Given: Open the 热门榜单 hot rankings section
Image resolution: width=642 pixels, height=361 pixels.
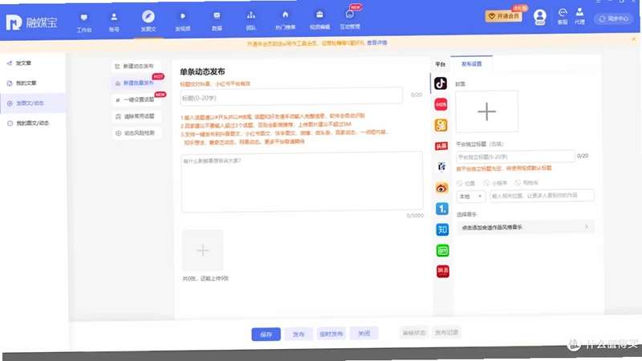Looking at the screenshot, I should tap(286, 22).
